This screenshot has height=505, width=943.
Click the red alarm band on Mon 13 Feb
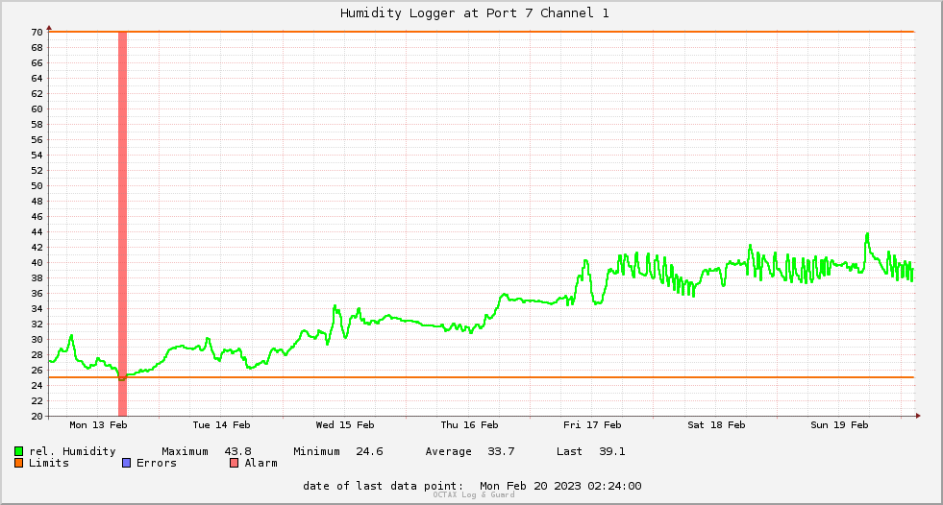[122, 224]
